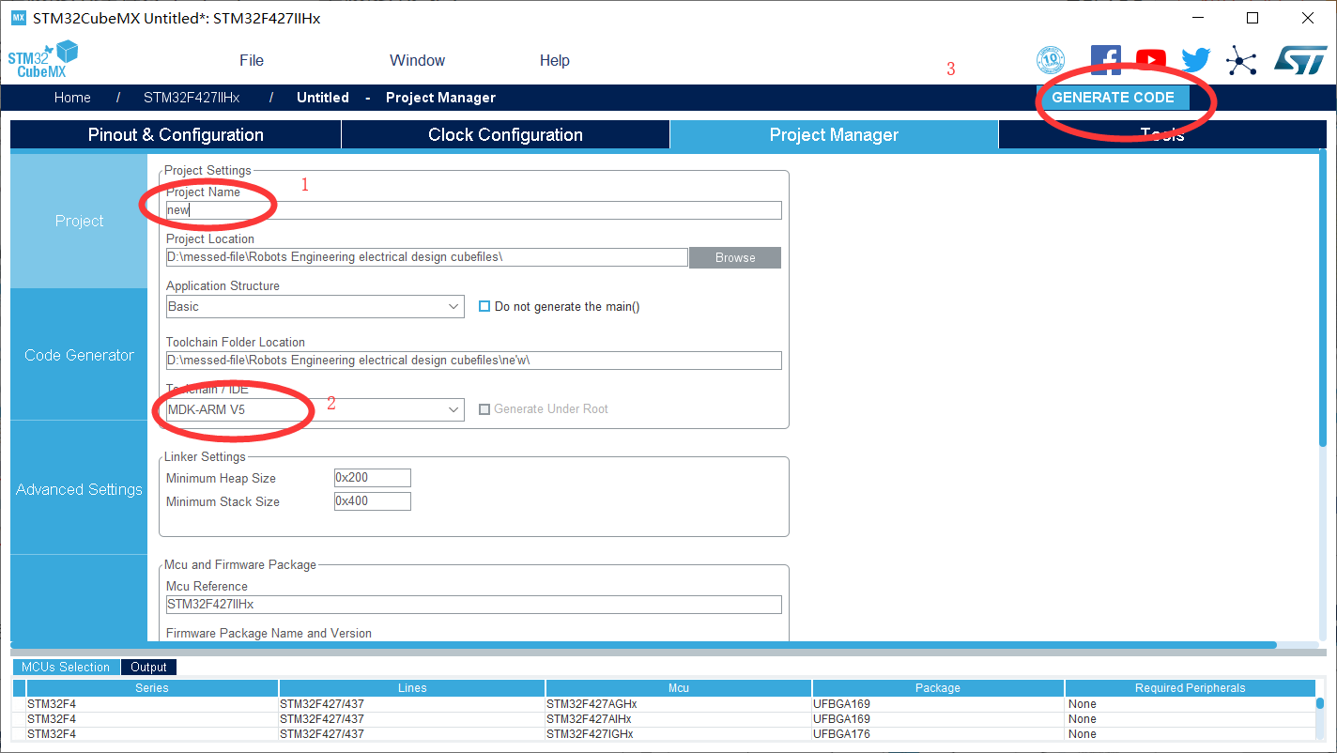Image resolution: width=1337 pixels, height=753 pixels.
Task: Sort by Required Peripherals column header
Action: pyautogui.click(x=1190, y=688)
